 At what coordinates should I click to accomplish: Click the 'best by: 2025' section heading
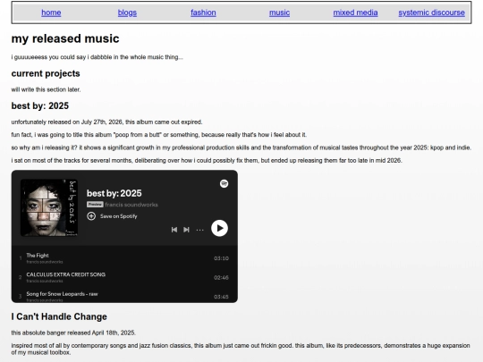[x=40, y=105]
